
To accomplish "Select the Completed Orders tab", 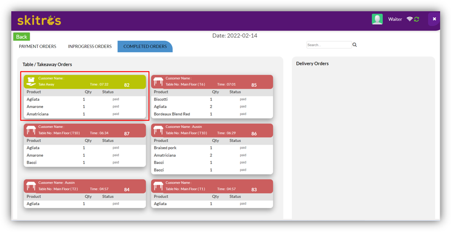I will [x=145, y=47].
